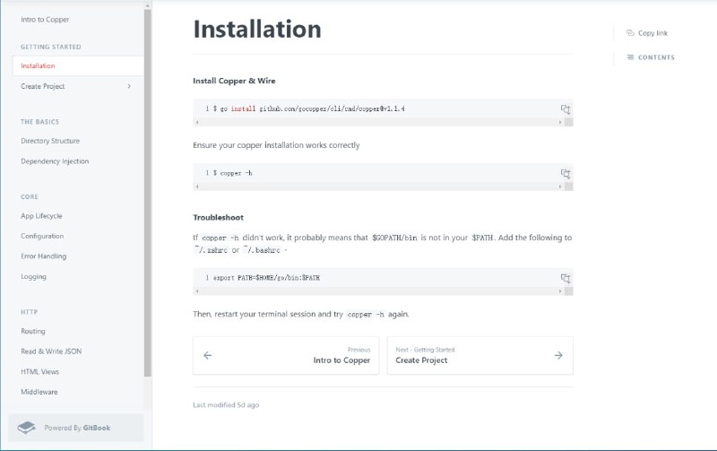Viewport: 717px width, 451px height.
Task: Open Middleware page
Action: pyautogui.click(x=39, y=392)
